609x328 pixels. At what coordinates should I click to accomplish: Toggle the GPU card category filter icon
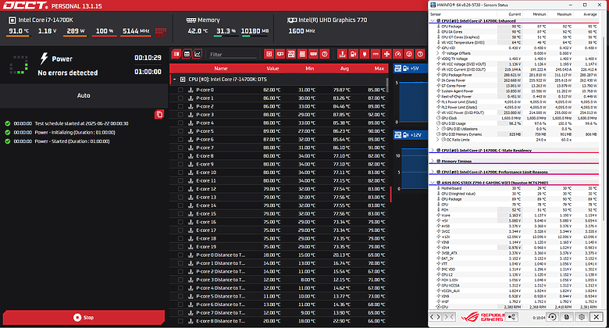click(280, 54)
